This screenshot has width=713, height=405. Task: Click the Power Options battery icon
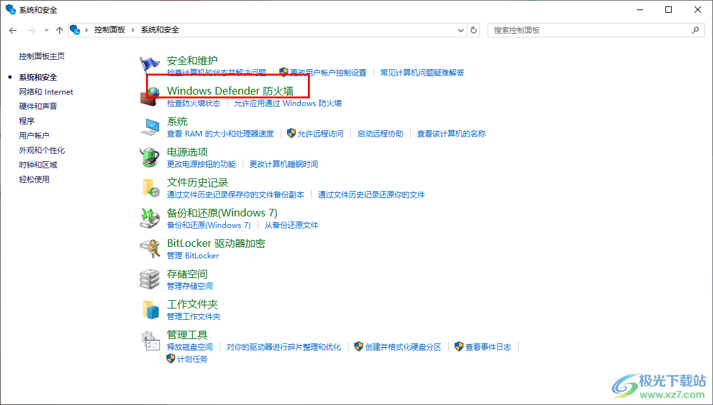[x=150, y=157]
